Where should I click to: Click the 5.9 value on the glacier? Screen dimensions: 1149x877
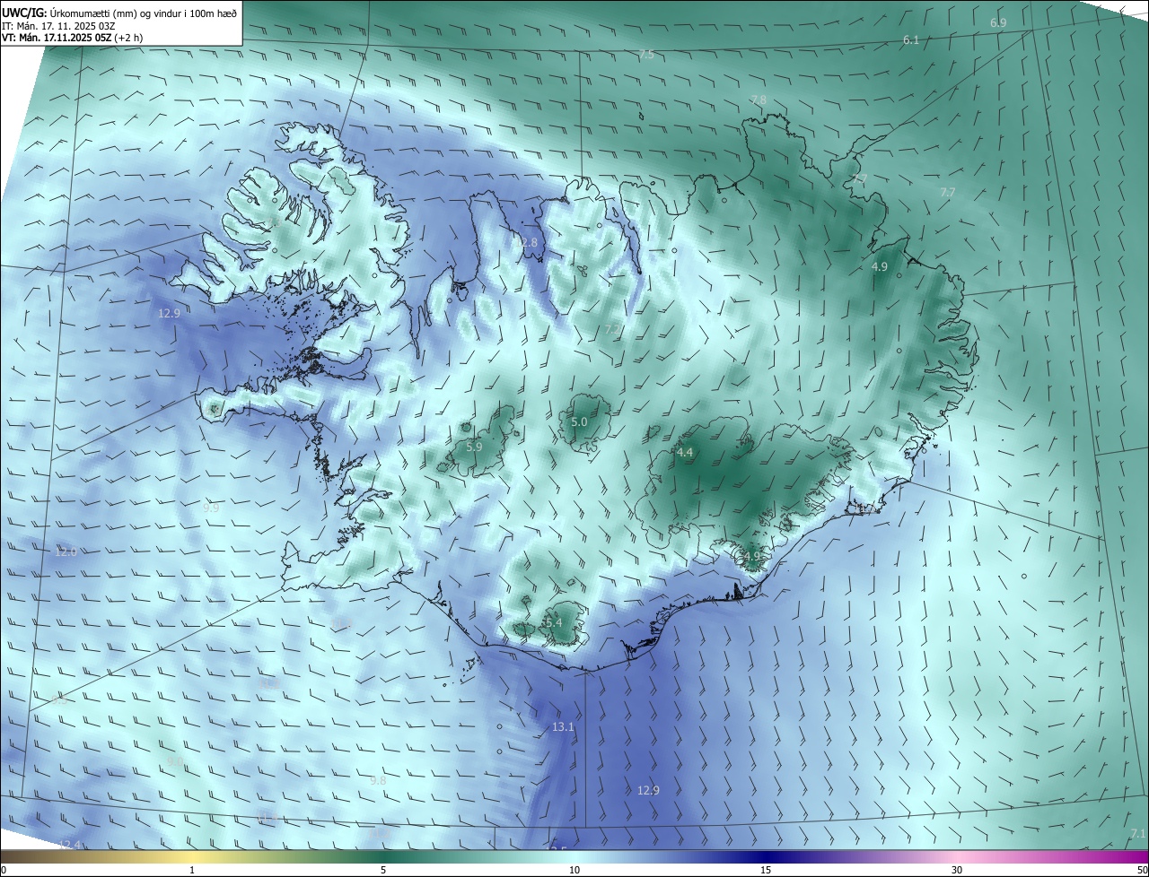click(475, 447)
